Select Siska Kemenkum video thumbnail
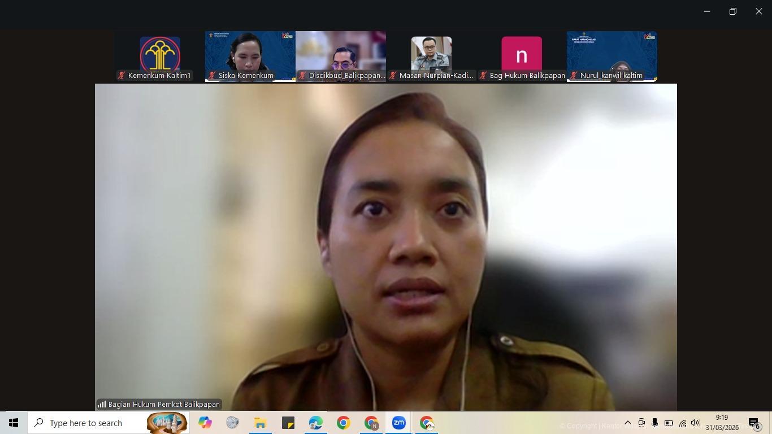Image resolution: width=772 pixels, height=434 pixels. tap(250, 56)
